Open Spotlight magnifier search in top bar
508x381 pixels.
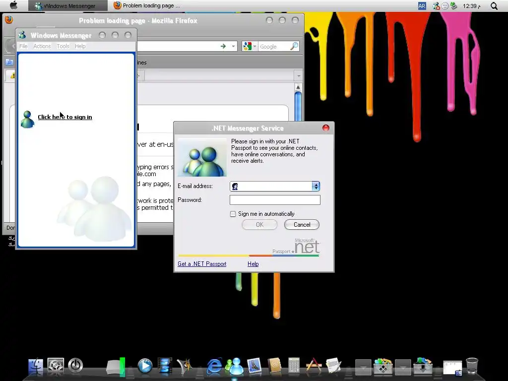click(x=494, y=6)
